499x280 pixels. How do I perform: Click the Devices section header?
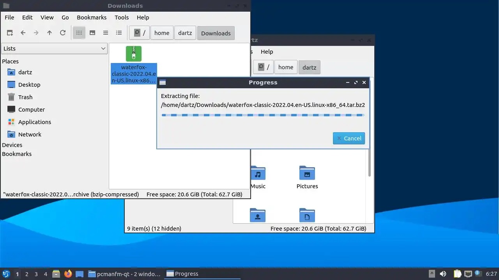[12, 145]
